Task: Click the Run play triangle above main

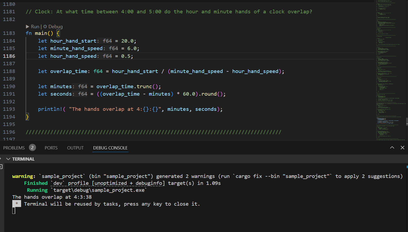Action: [x=28, y=27]
